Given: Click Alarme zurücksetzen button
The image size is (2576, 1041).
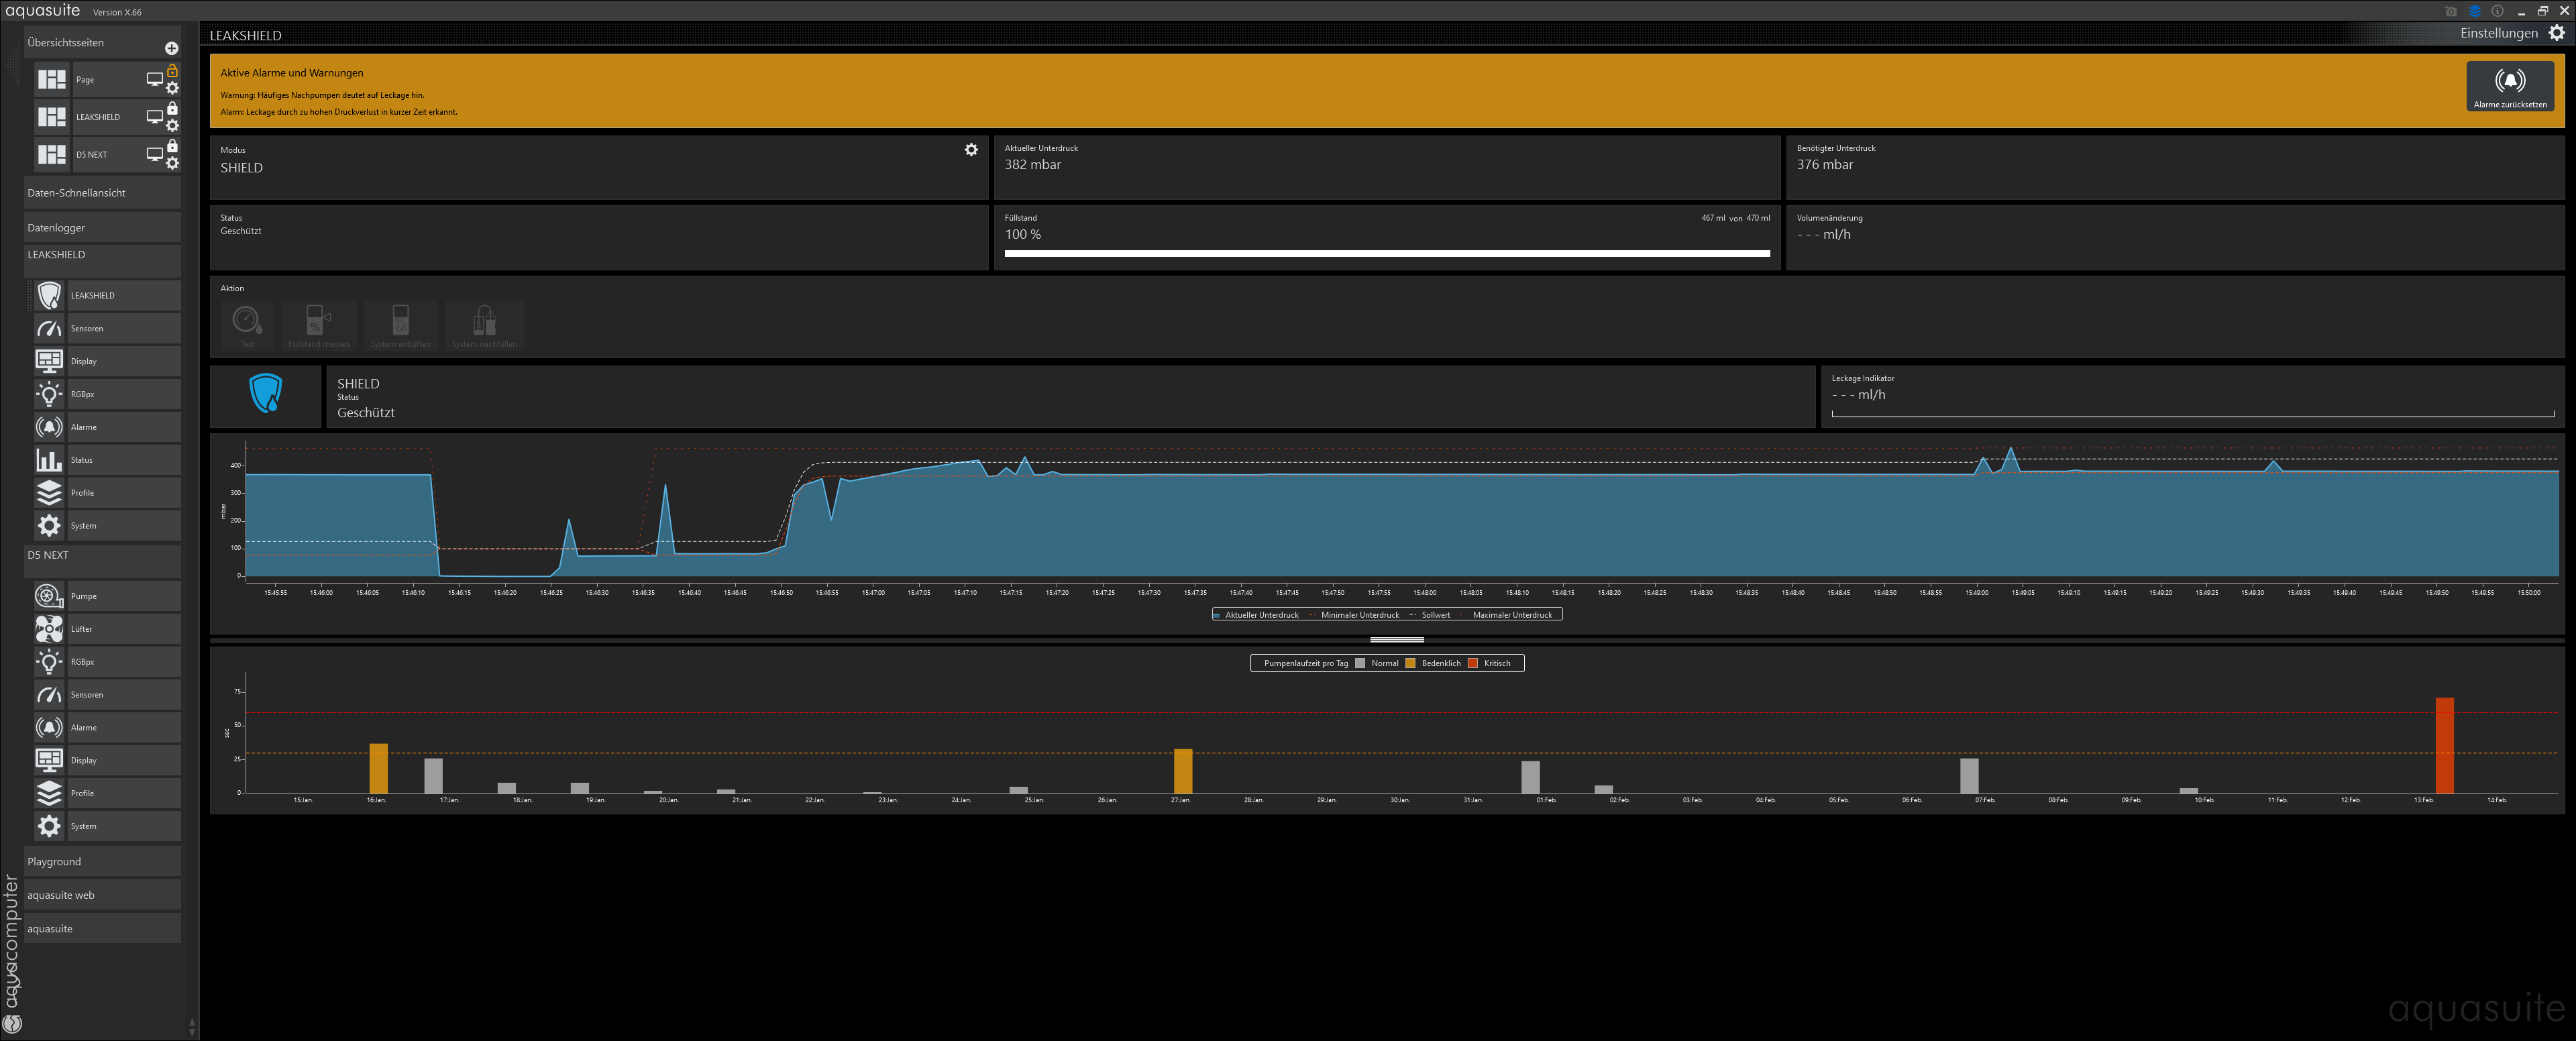Looking at the screenshot, I should point(2509,87).
